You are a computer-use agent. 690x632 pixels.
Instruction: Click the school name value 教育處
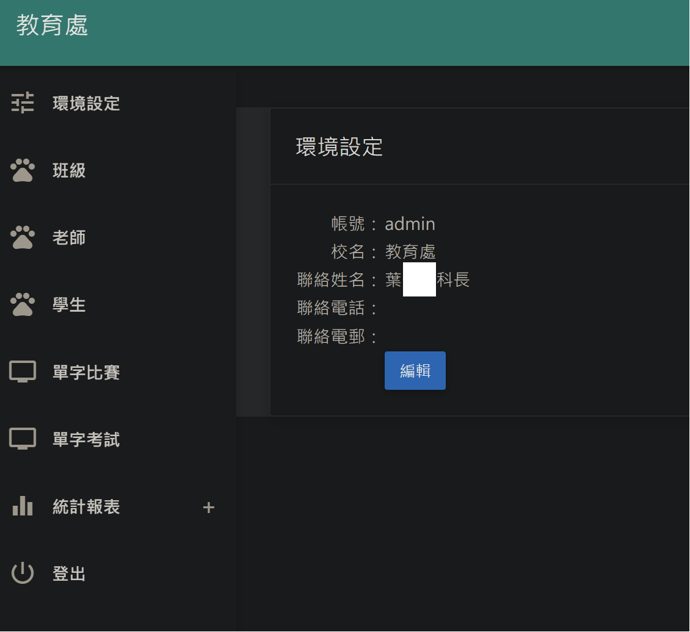click(x=410, y=253)
